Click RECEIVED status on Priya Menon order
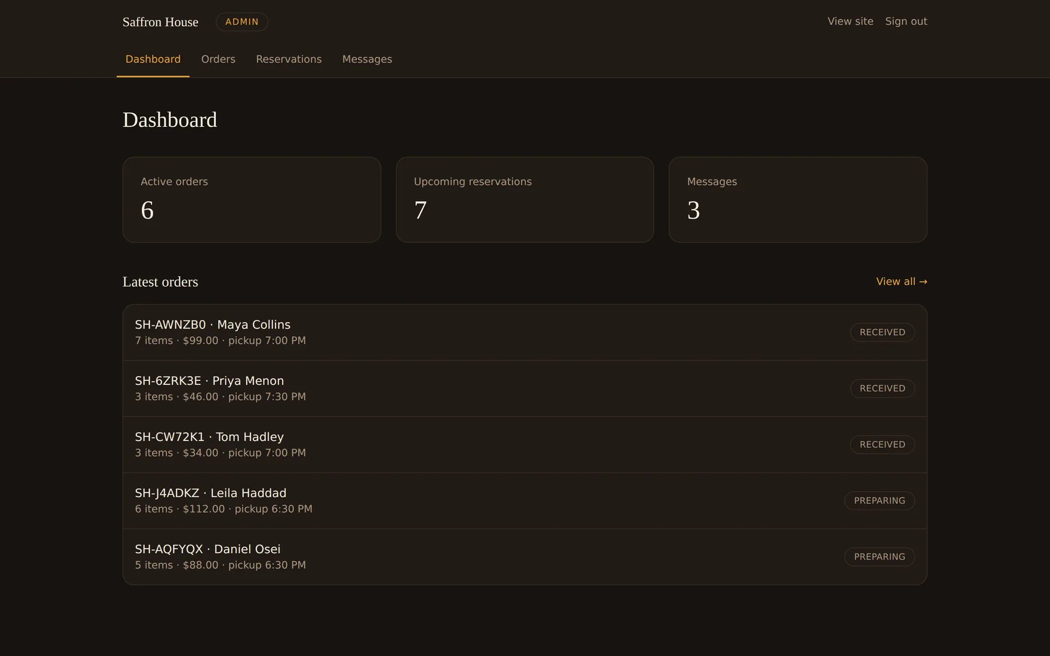1050x656 pixels. click(x=882, y=389)
